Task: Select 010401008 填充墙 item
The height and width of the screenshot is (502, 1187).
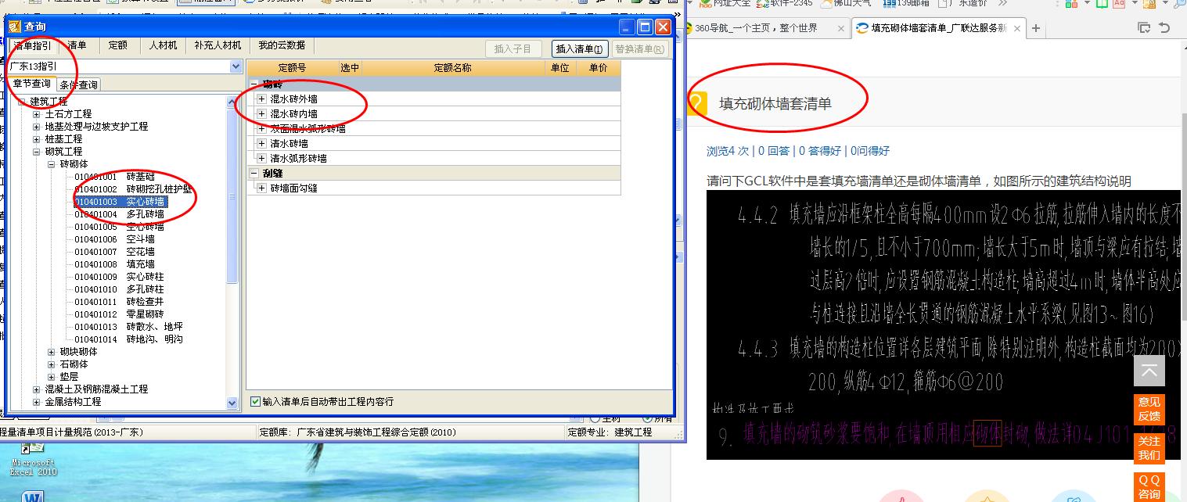Action: coord(114,264)
